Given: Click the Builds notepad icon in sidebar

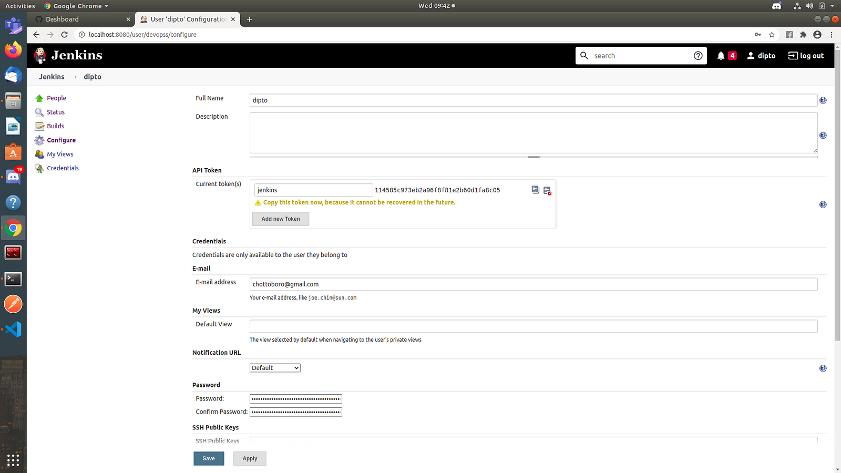Looking at the screenshot, I should click(39, 126).
